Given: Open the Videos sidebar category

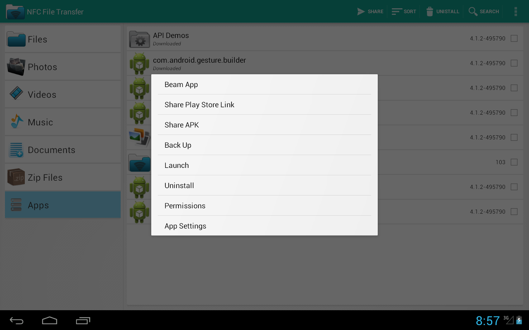Looking at the screenshot, I should (x=63, y=94).
